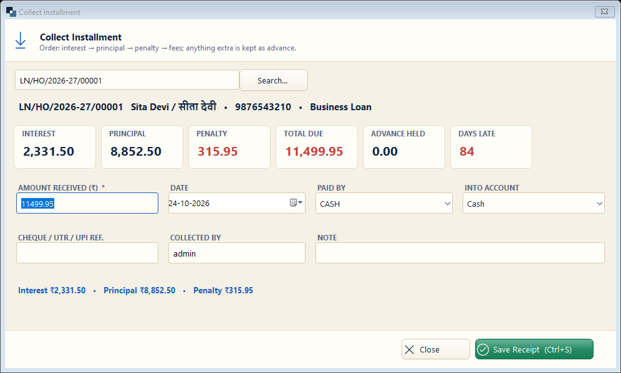Click the Search... button

pyautogui.click(x=274, y=80)
